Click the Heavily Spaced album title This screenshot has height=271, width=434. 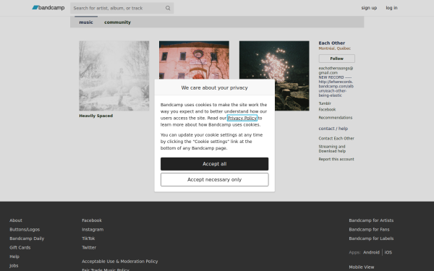coord(95,116)
